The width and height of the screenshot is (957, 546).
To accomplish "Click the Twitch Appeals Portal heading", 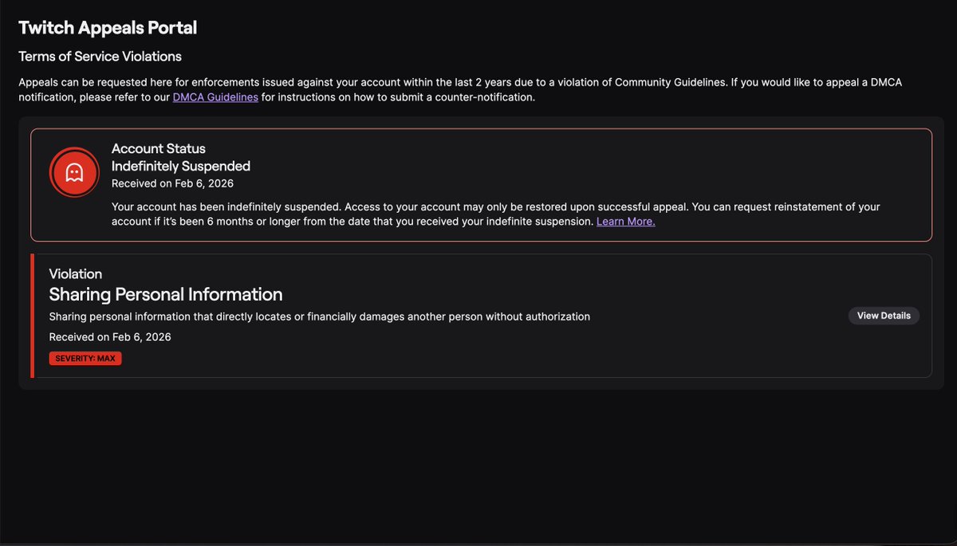I will [x=108, y=28].
